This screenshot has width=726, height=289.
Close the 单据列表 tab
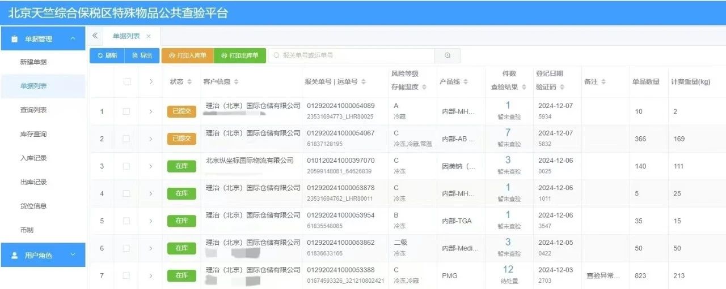click(149, 36)
